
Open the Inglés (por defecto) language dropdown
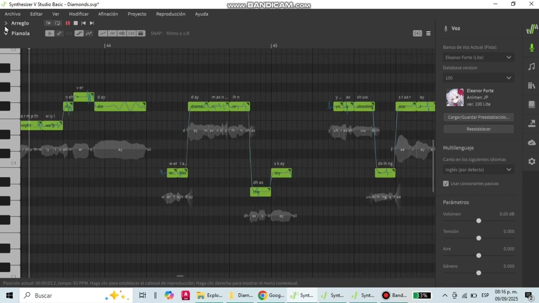[x=478, y=170]
